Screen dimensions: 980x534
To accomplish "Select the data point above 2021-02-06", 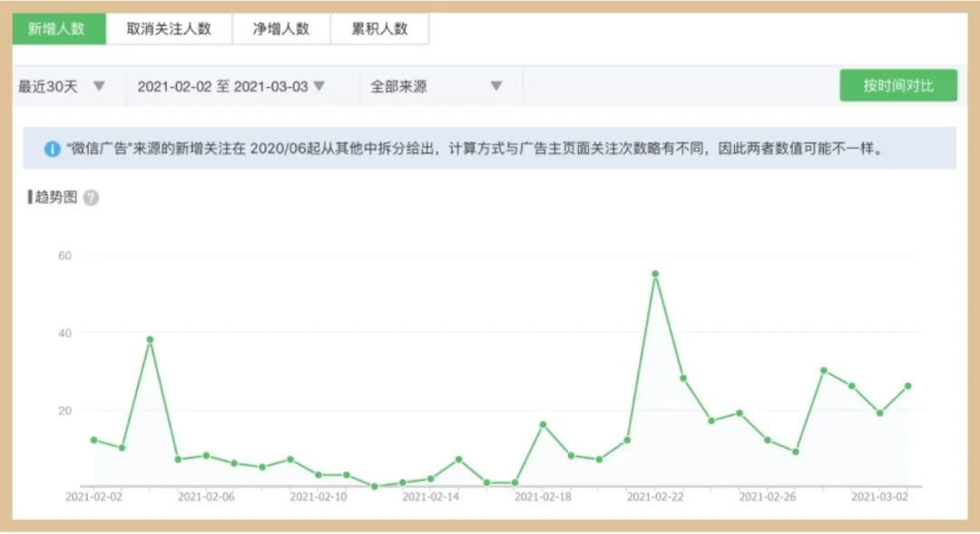I will tap(208, 455).
